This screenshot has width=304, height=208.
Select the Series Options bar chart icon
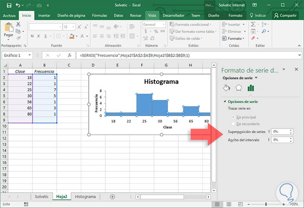251,88
